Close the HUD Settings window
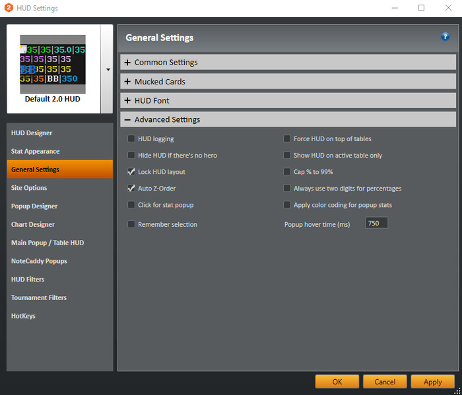462x395 pixels. click(x=448, y=8)
